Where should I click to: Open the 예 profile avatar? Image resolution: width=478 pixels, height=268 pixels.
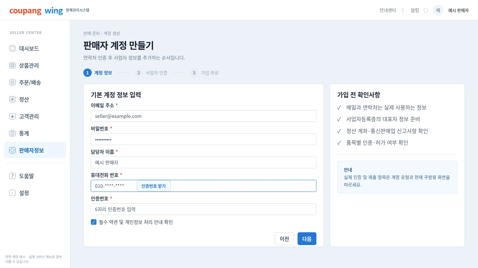[x=438, y=10]
